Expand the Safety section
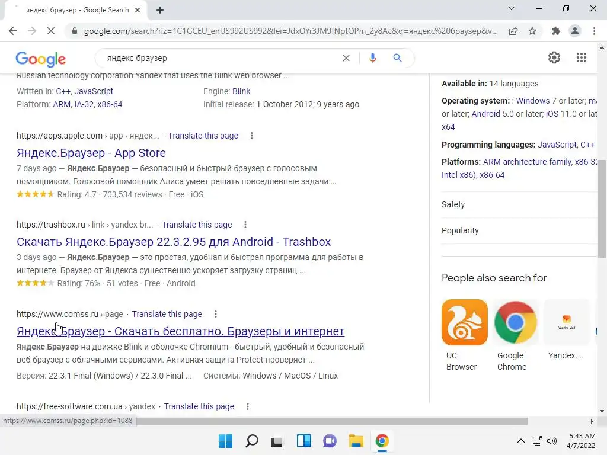The image size is (607, 455). [x=519, y=204]
